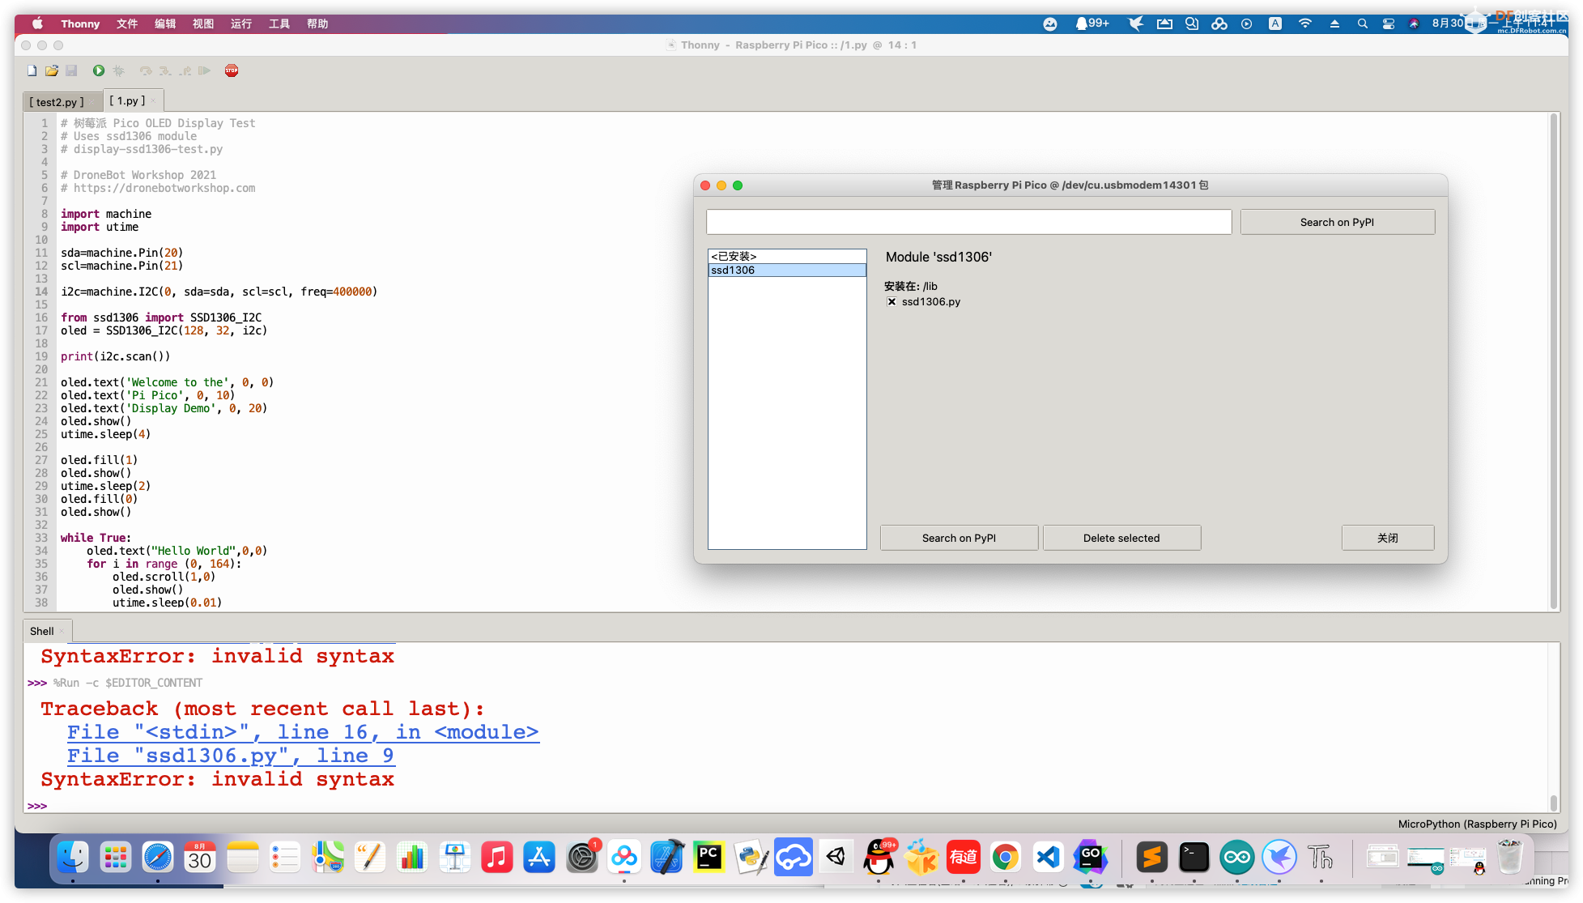Click the Step Into toolbar icon
Image resolution: width=1583 pixels, height=903 pixels.
165,70
